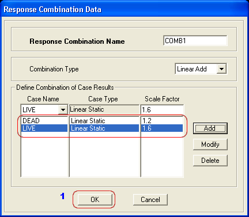This screenshot has width=249, height=217.
Task: Click Linear Static in the DEAD row
Action: point(88,121)
